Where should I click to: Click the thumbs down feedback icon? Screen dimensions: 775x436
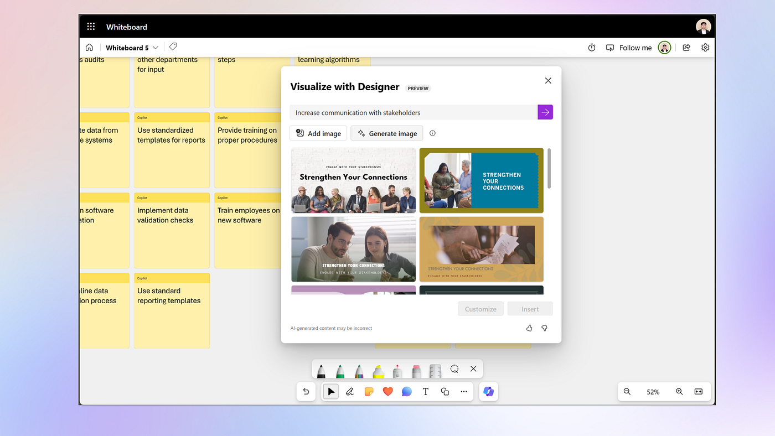[x=544, y=328]
